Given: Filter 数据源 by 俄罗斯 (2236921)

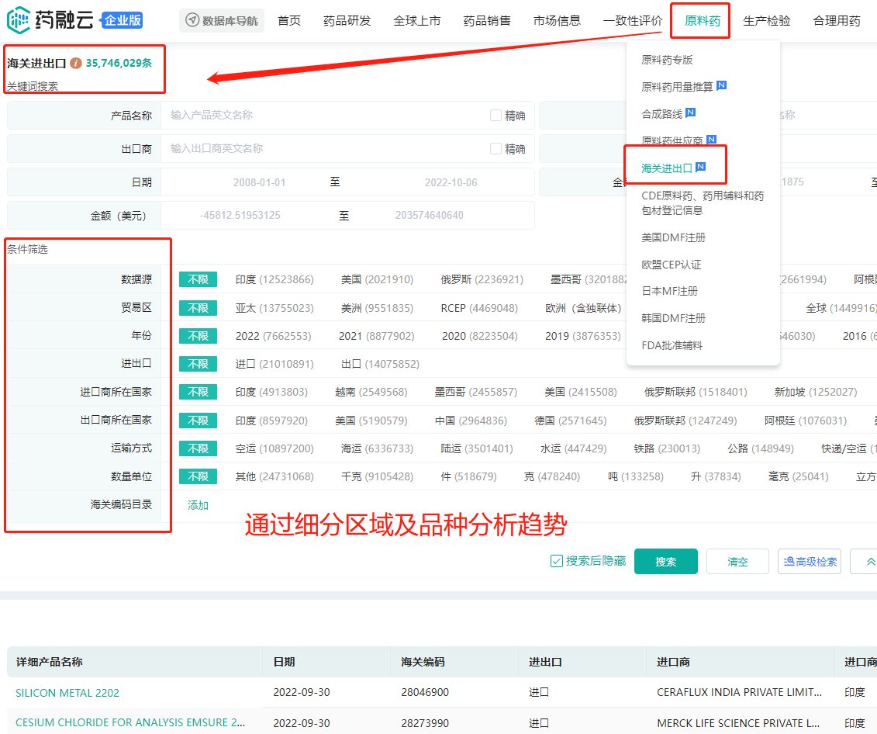Looking at the screenshot, I should (x=482, y=279).
